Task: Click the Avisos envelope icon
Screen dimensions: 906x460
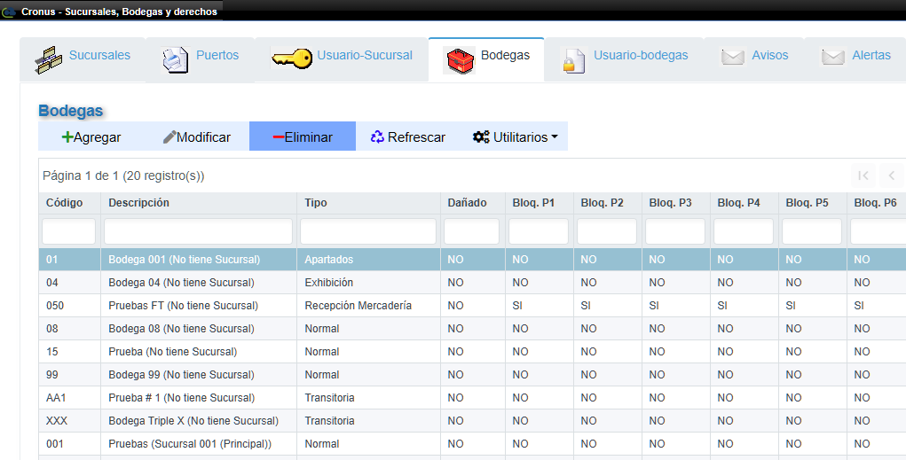Action: click(732, 58)
